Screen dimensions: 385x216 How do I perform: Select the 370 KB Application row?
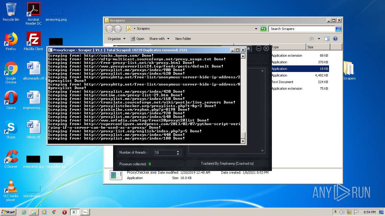(300, 62)
